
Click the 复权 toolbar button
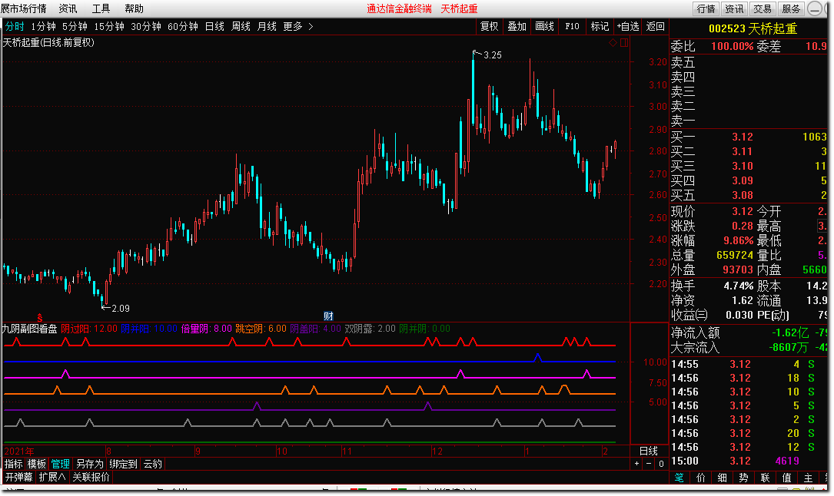point(489,26)
